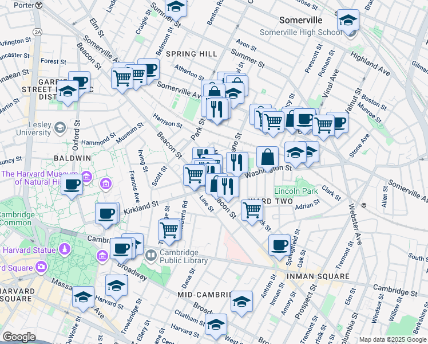
Task: Click the Map data ©2025 Google attribution
Action: (x=393, y=340)
